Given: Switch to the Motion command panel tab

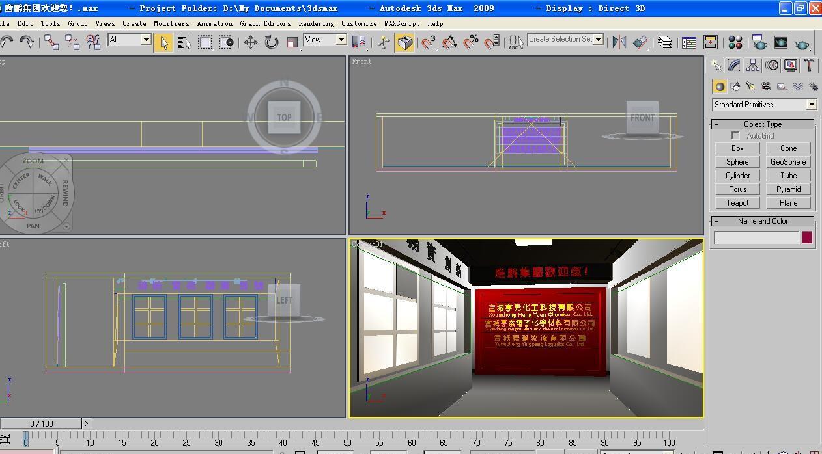Looking at the screenshot, I should click(772, 65).
